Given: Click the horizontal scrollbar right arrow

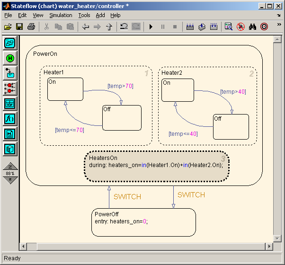Looking at the screenshot, I should click(x=269, y=247).
